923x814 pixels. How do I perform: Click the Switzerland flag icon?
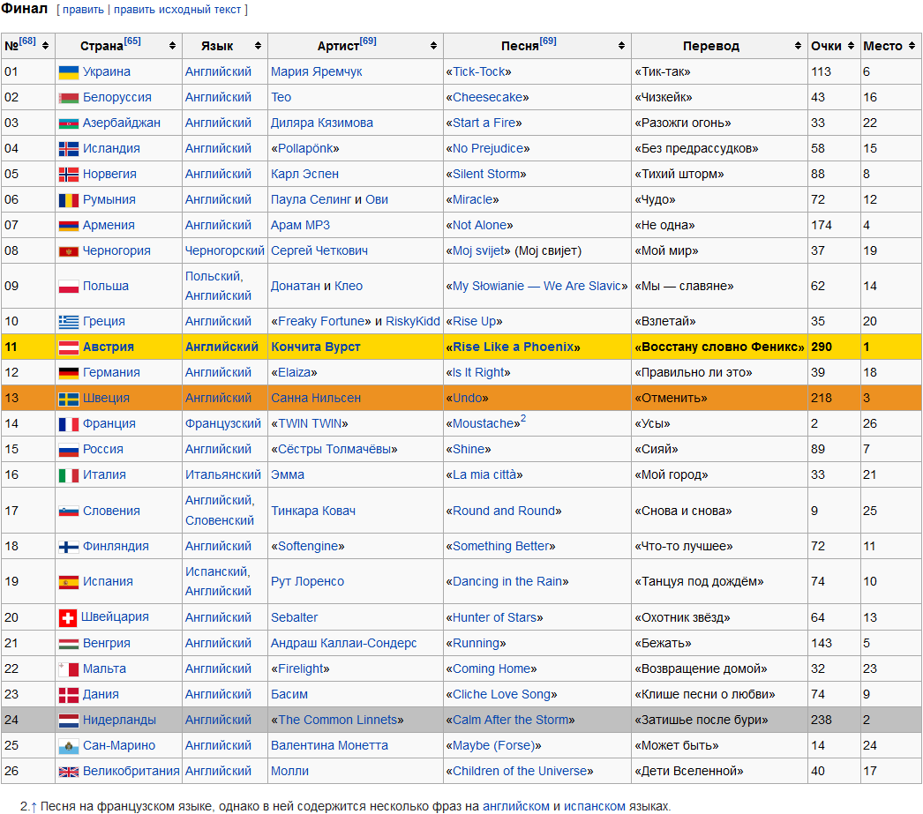click(68, 617)
